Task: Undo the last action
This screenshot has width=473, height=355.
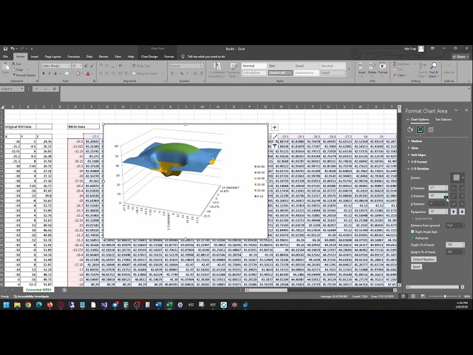Action: [13, 49]
